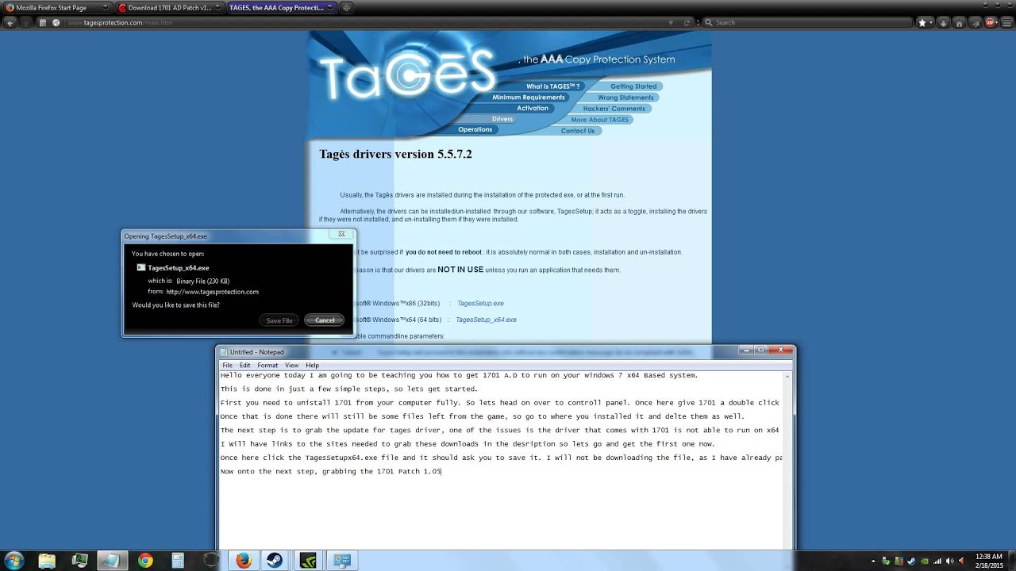Open the Minimum Requirements link
The width and height of the screenshot is (1016, 571).
[529, 98]
